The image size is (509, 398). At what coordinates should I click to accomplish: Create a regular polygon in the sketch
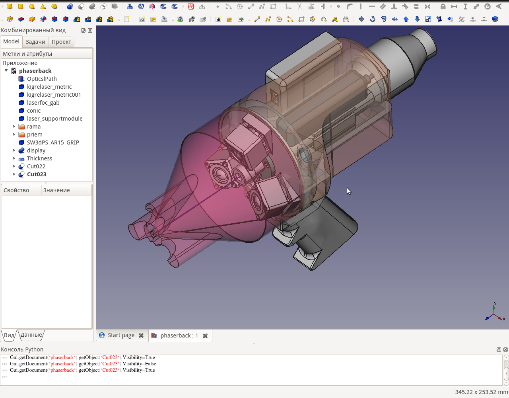coord(313,19)
